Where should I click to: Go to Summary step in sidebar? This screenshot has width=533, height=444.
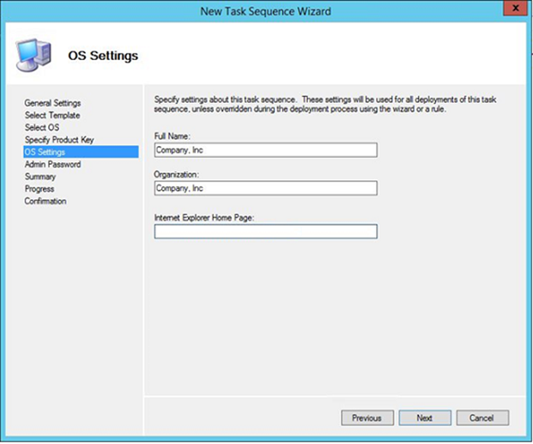pos(39,176)
